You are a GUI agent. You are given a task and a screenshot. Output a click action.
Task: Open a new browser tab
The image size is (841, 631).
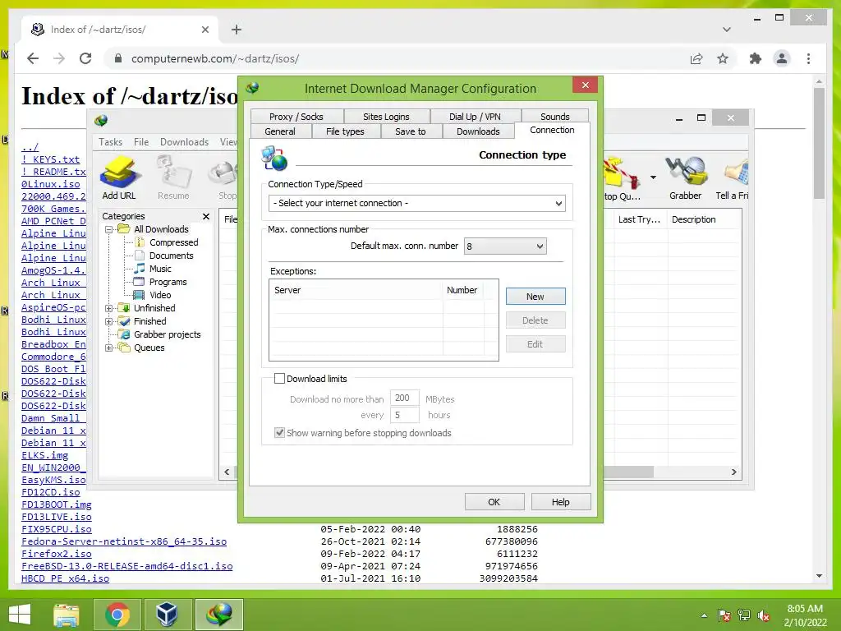tap(236, 30)
